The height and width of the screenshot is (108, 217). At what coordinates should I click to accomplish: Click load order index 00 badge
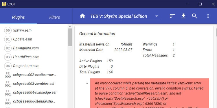(8, 31)
